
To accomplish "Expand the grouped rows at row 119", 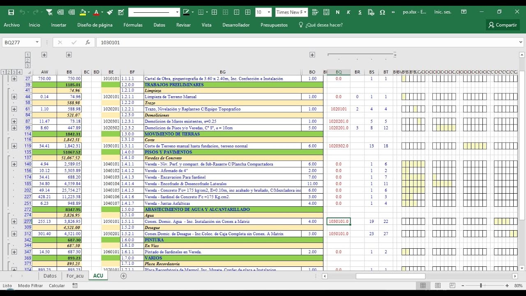I will [14, 146].
